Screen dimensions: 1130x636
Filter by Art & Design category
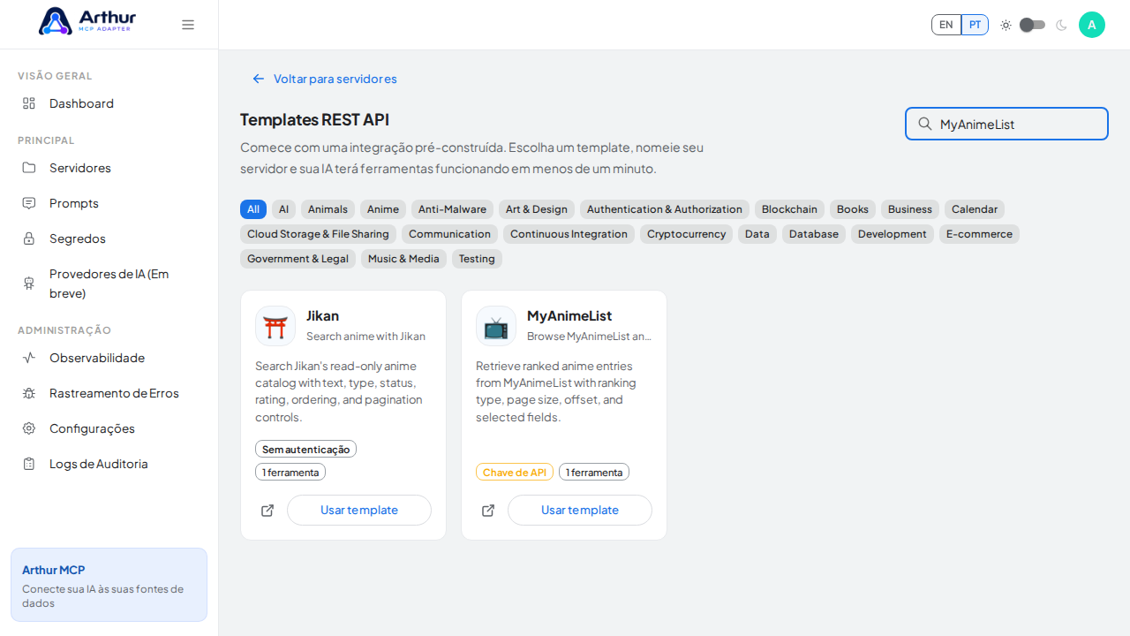tap(537, 209)
